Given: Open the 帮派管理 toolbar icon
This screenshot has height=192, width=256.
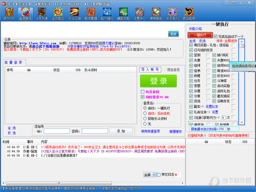Looking at the screenshot, I should click(91, 14).
